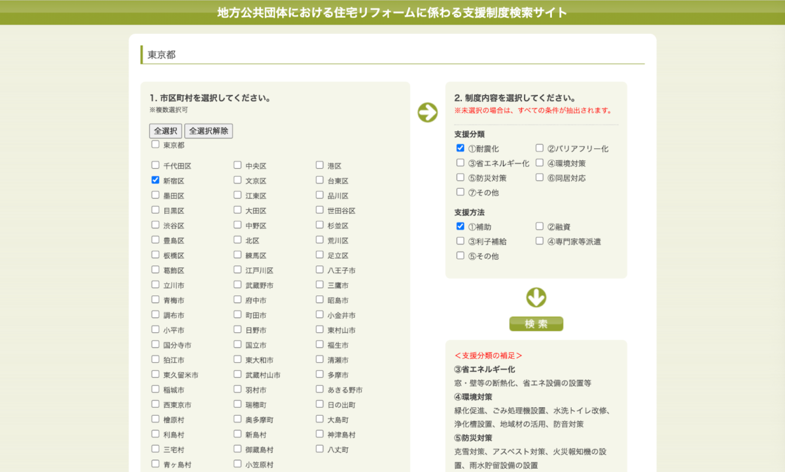Enable the ②バリアフリー化 checkbox

coord(539,148)
